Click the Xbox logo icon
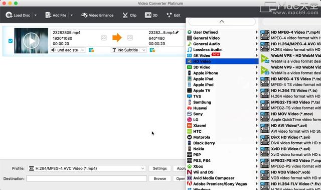 point(190,166)
